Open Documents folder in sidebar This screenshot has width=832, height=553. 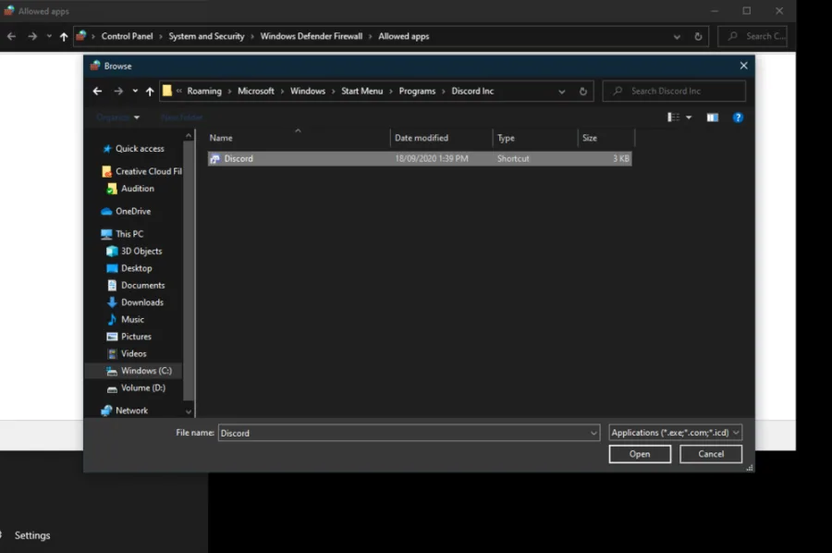[137, 285]
